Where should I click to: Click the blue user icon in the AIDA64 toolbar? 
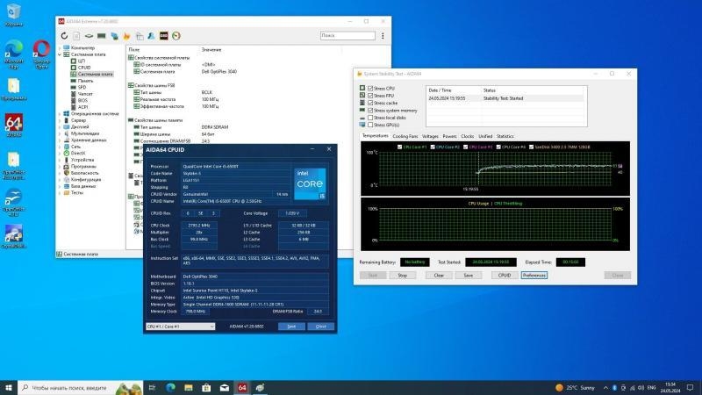151,36
